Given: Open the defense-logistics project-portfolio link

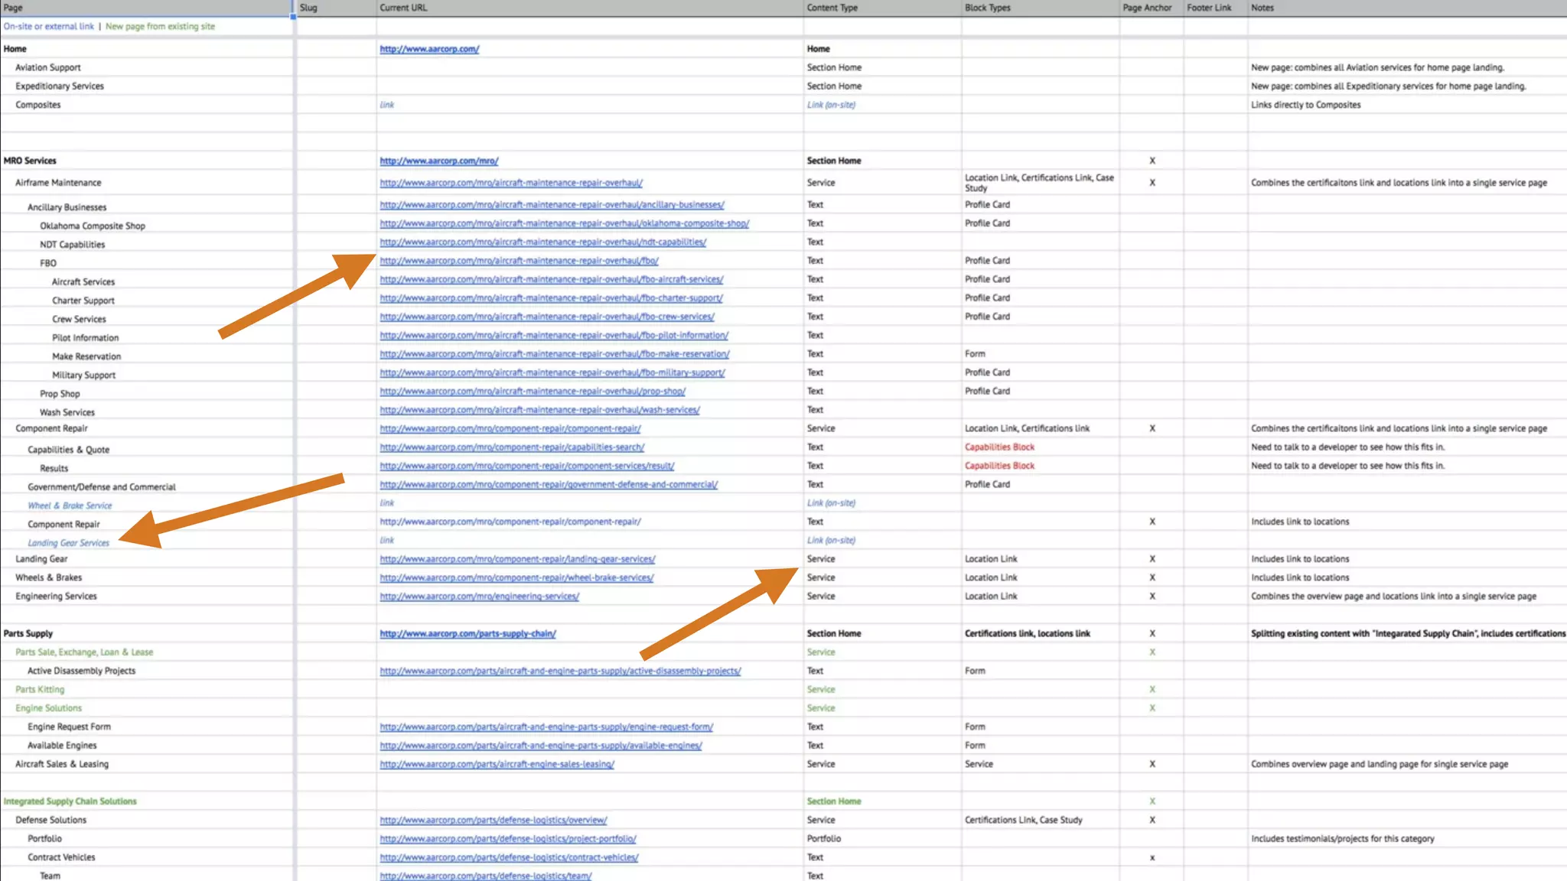Looking at the screenshot, I should (x=508, y=839).
